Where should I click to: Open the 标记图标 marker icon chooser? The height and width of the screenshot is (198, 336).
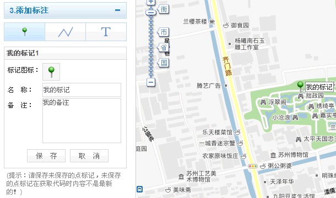pos(51,72)
